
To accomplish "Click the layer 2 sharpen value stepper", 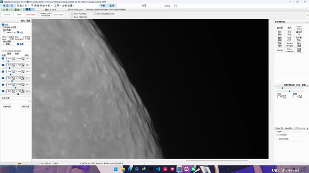I will pos(23,65).
